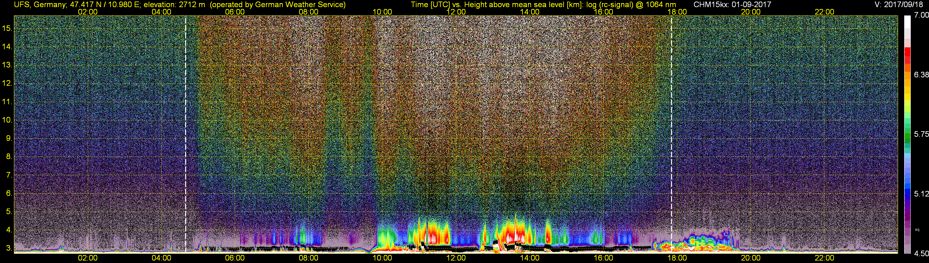The width and height of the screenshot is (929, 263).
Task: Click the 4.50 minimum color scale label
Action: 921,254
